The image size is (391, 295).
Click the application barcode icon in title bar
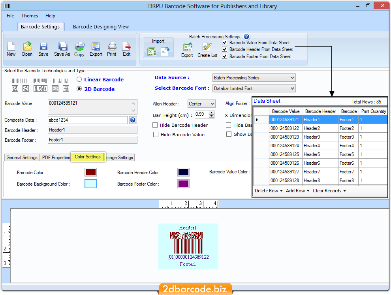pos(7,6)
